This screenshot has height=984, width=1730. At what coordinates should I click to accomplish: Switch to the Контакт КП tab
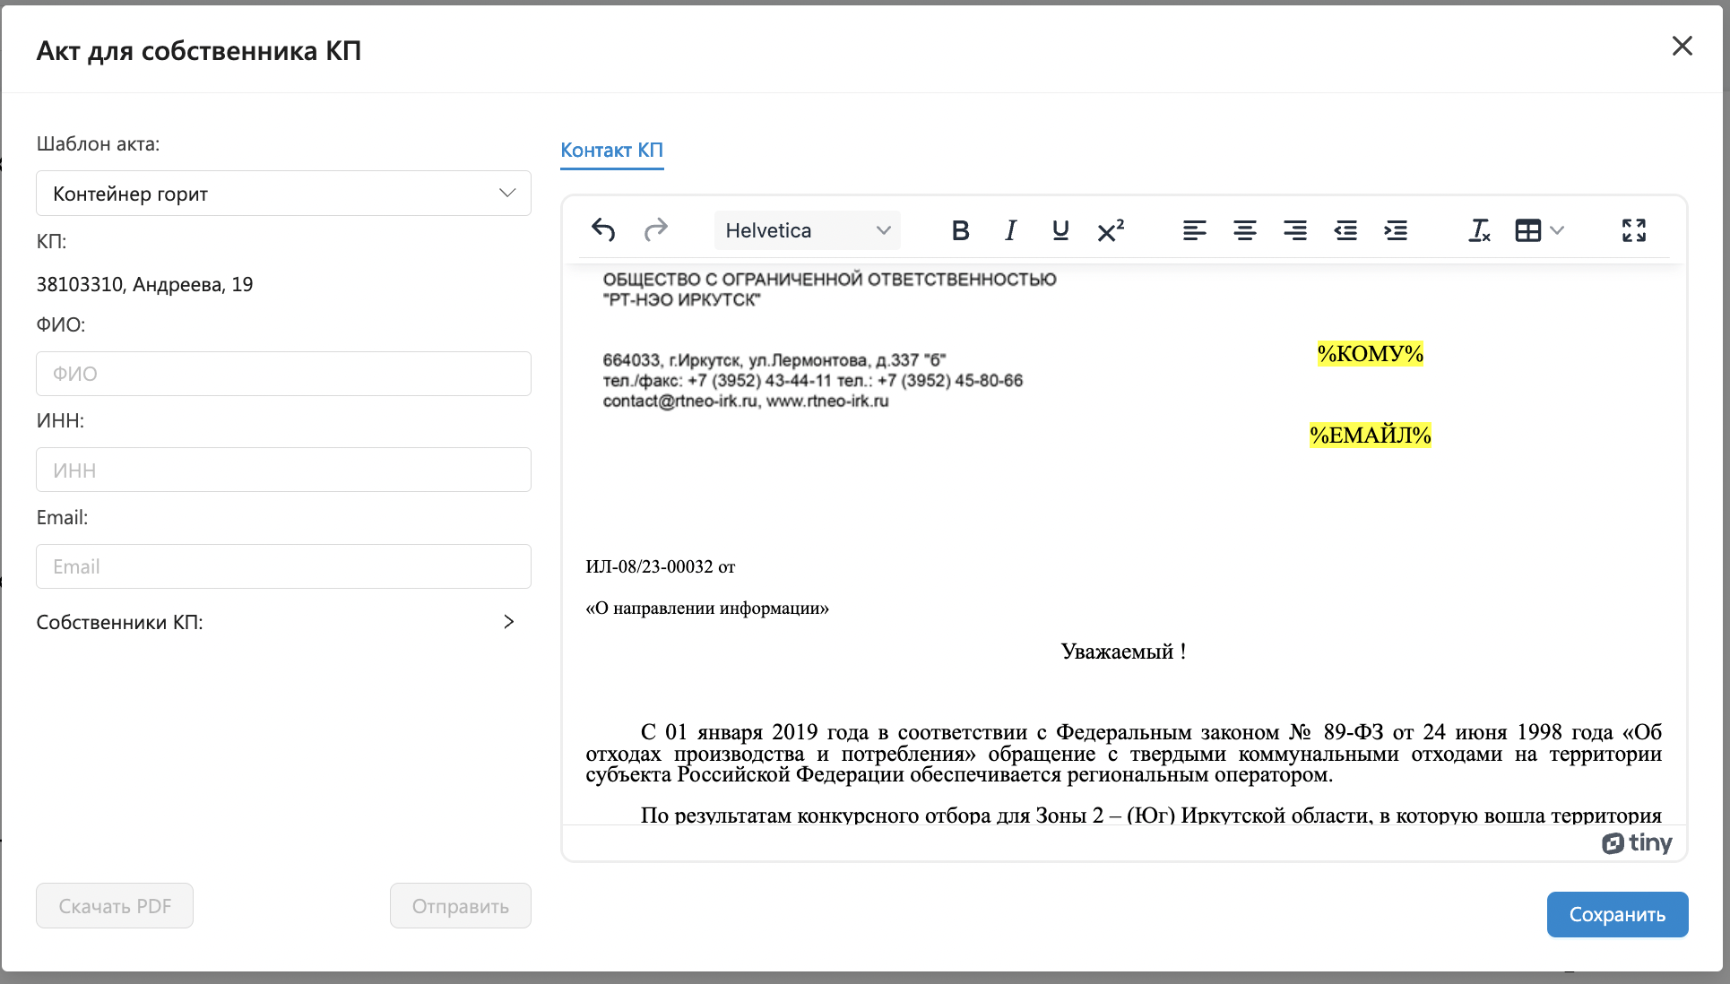611,150
